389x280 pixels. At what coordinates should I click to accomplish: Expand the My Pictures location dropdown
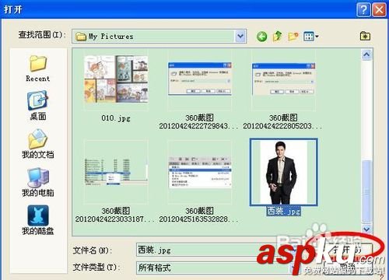tap(240, 37)
